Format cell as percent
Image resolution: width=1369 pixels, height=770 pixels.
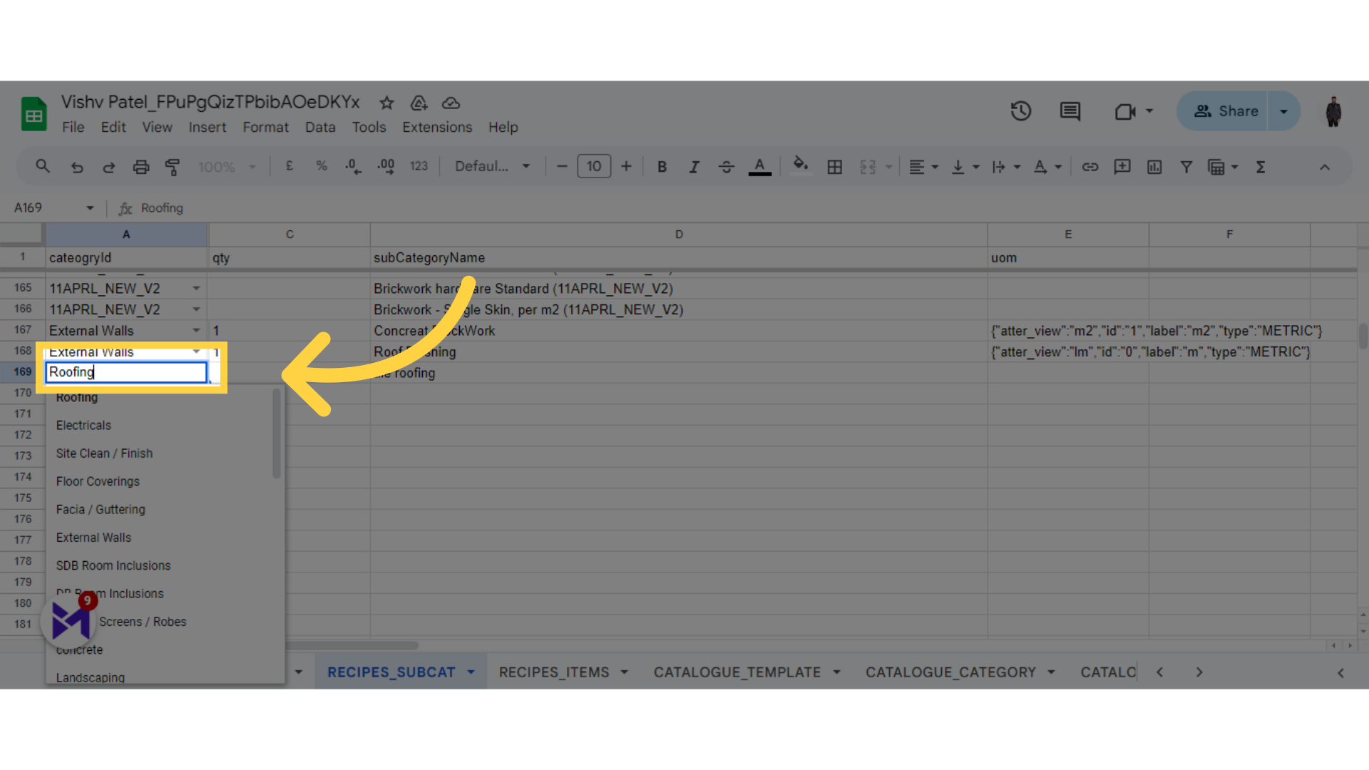[322, 166]
